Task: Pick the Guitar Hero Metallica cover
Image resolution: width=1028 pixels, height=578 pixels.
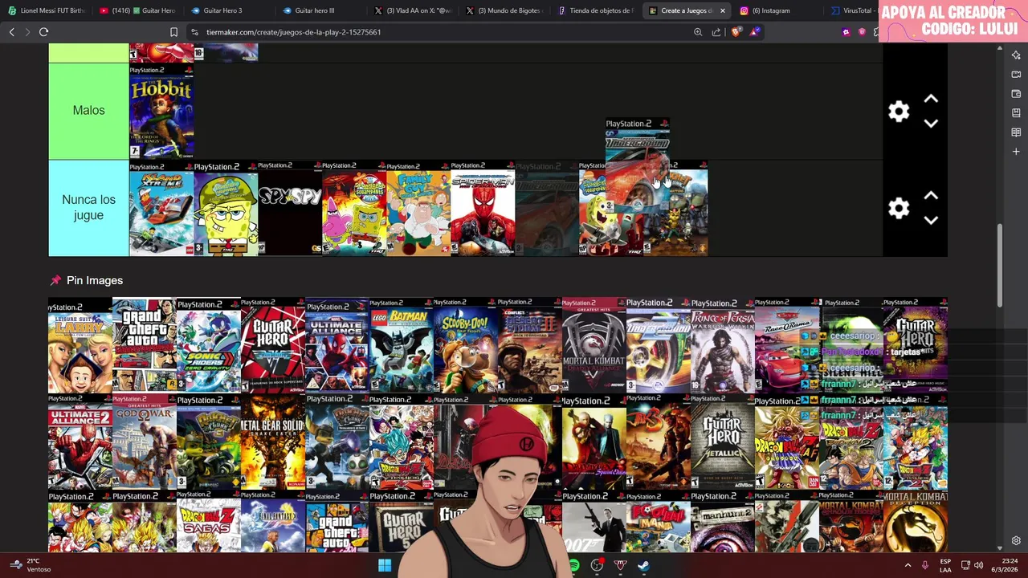Action: 723,442
